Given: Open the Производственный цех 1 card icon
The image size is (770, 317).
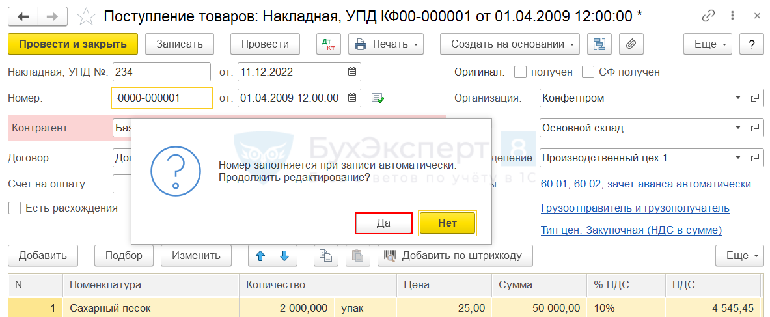Looking at the screenshot, I should coord(754,158).
